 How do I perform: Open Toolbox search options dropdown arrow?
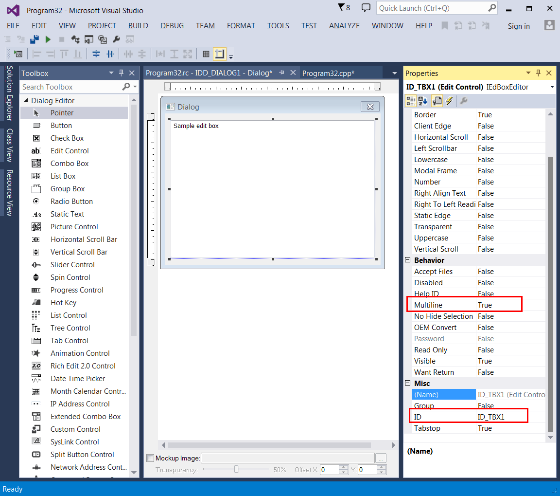[x=135, y=87]
